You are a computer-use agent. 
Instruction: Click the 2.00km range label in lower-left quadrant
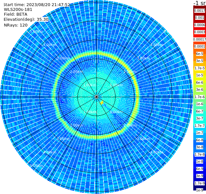point(77,125)
